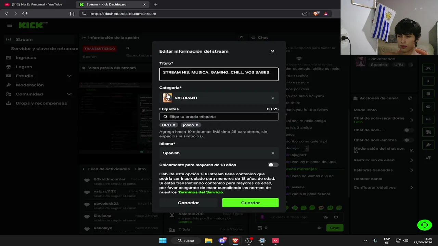Viewport: 438px width, 246px height.
Task: Switch to the No Es Personal YouTube tab
Action: pyautogui.click(x=37, y=4)
